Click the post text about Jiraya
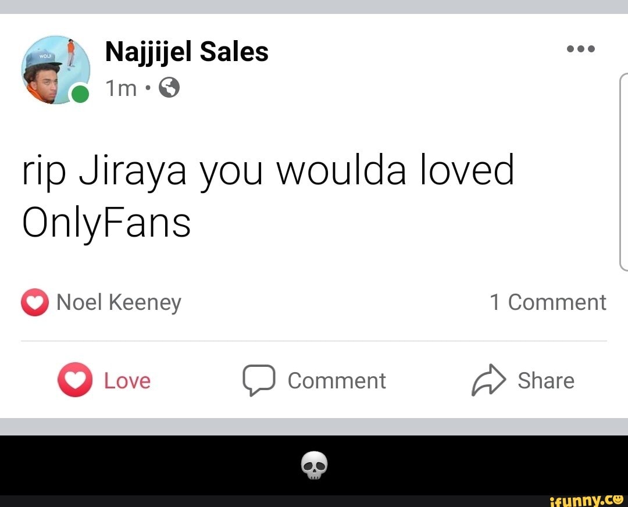Viewport: 628px width, 507px height. click(267, 197)
